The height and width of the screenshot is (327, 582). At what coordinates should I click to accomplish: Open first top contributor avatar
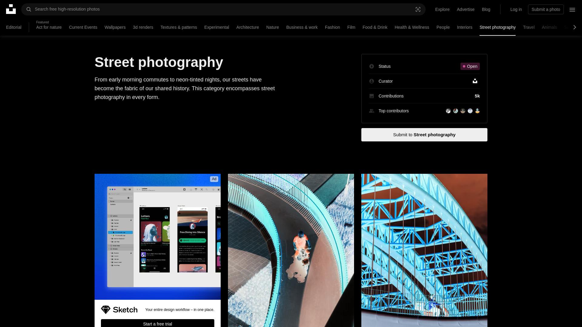pos(448,111)
